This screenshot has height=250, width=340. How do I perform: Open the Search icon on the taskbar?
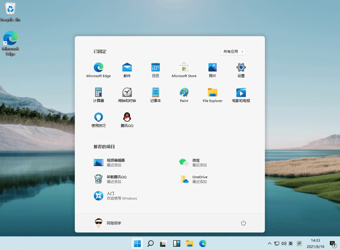click(150, 243)
